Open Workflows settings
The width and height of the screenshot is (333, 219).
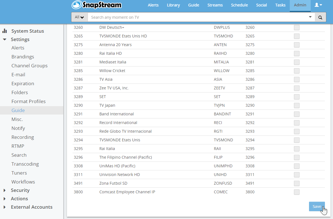(x=23, y=182)
